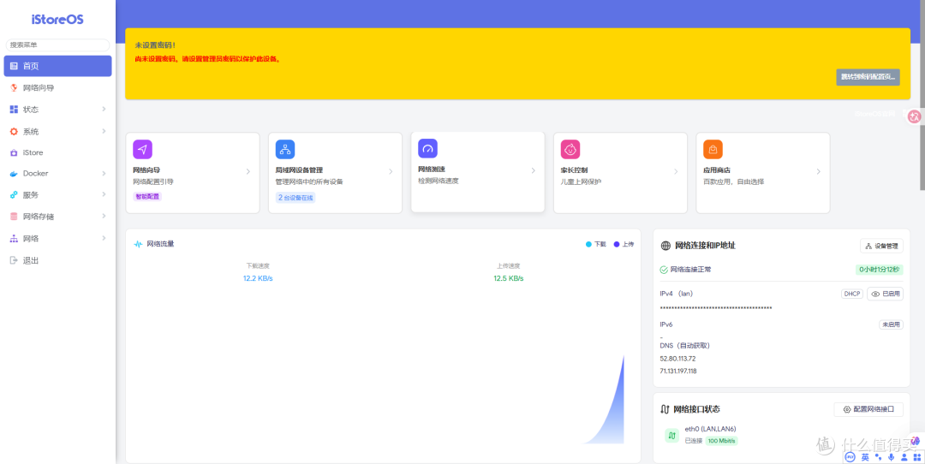Click the 配置网络接口 button

tap(868, 409)
